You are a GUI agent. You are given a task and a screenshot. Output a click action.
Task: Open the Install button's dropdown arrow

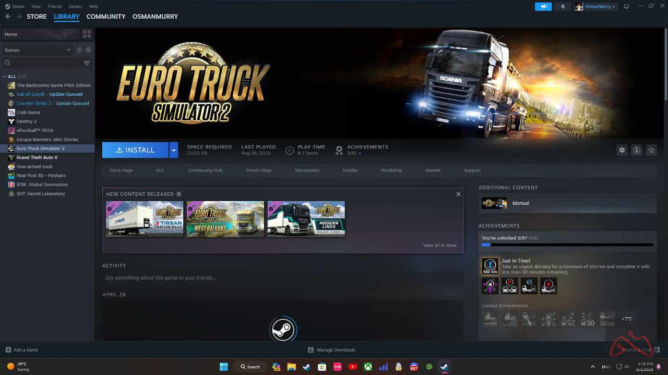173,150
